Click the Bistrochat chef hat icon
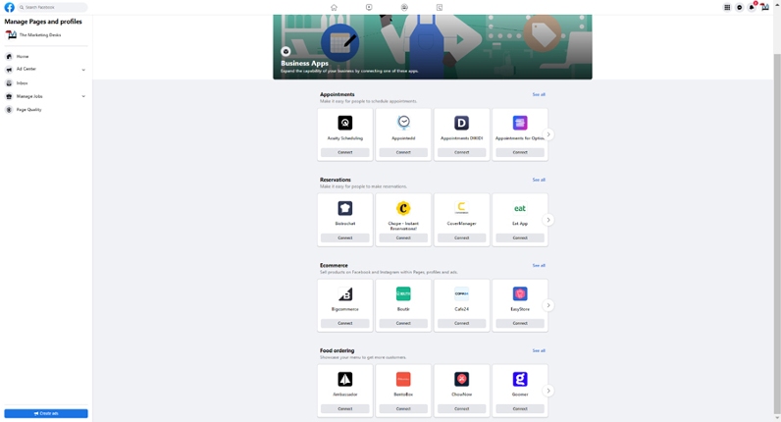The width and height of the screenshot is (781, 422). [345, 208]
